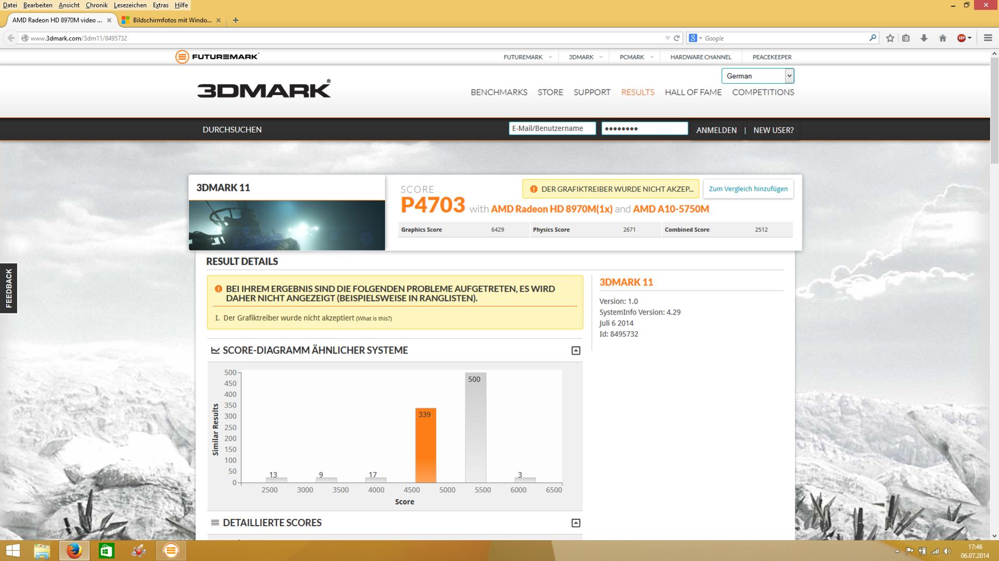Open the Datei menu
Screen dimensions: 999x561
[x=10, y=5]
